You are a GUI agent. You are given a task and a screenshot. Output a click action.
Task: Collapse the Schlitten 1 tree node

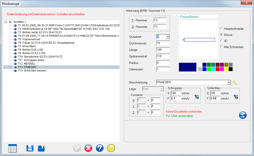click(6, 22)
